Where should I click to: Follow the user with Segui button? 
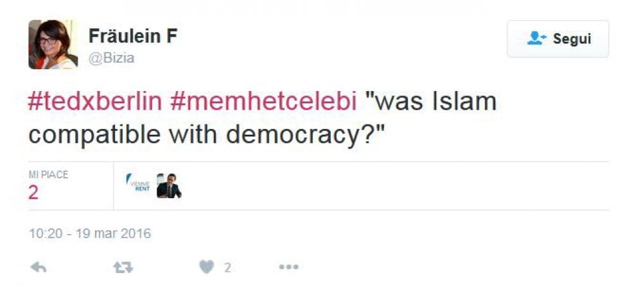tap(558, 39)
